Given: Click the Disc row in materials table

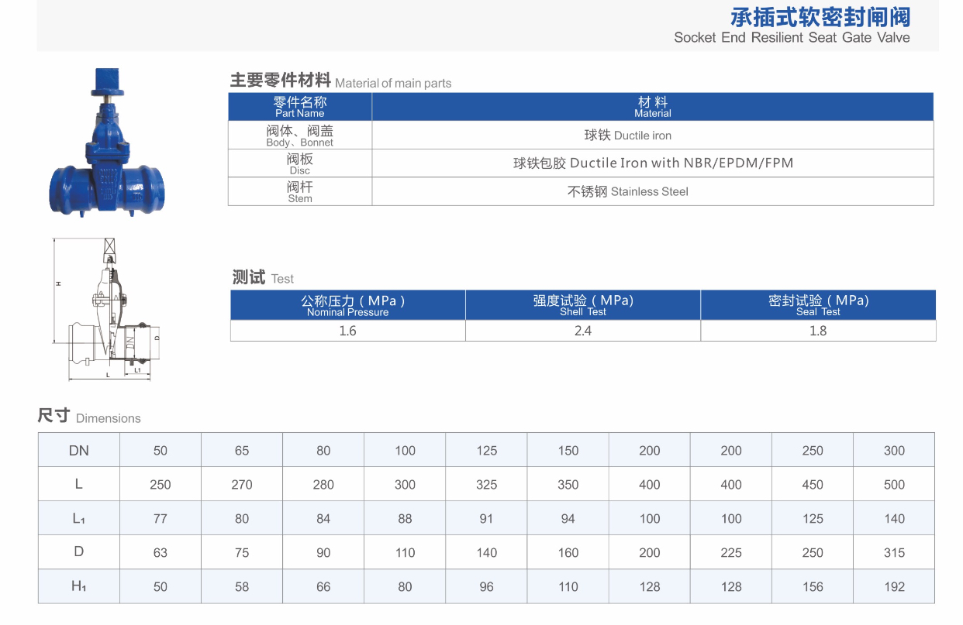Looking at the screenshot, I should click(x=299, y=163).
